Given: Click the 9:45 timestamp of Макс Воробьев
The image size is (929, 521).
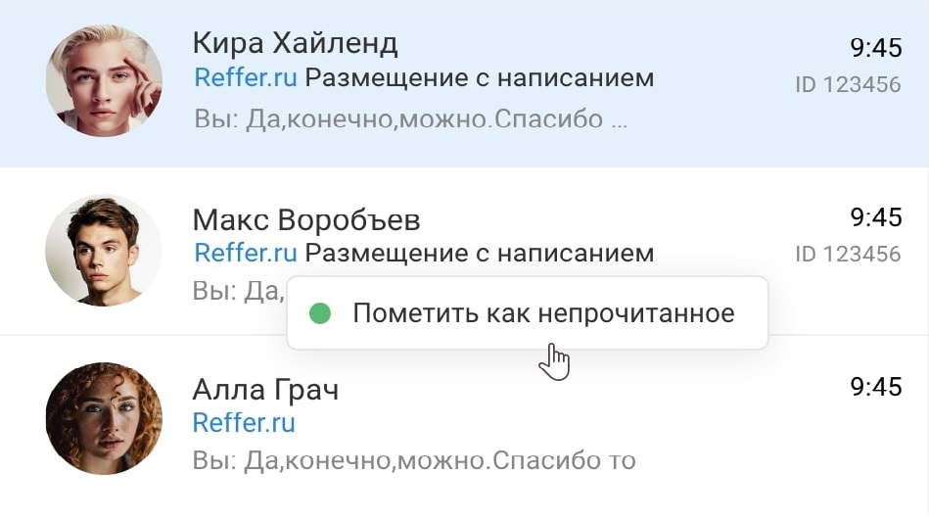Looking at the screenshot, I should pyautogui.click(x=875, y=216).
